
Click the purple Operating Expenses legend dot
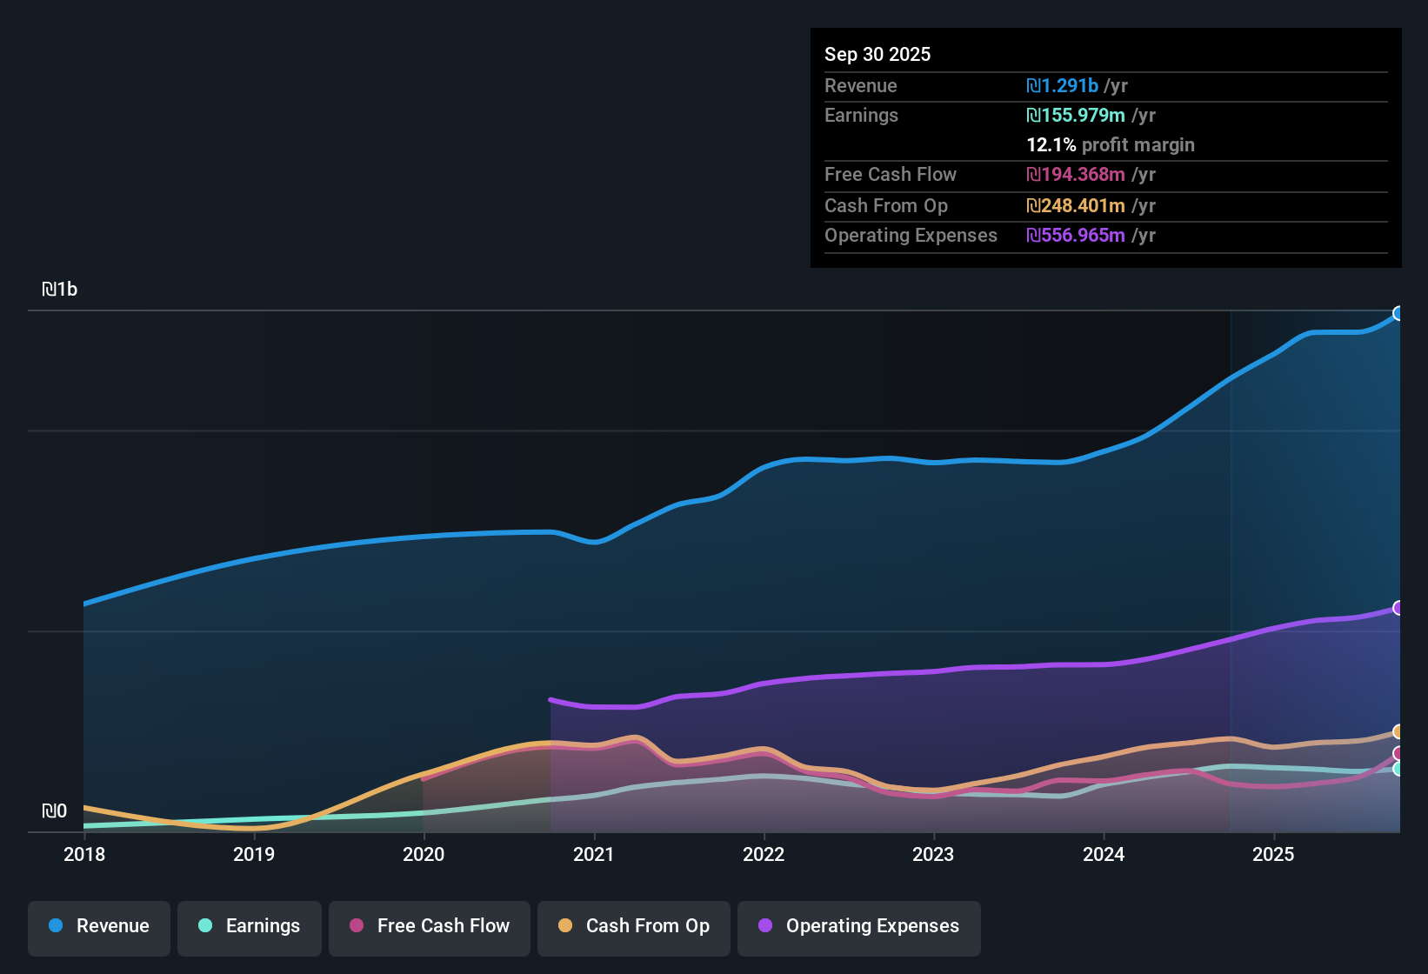pyautogui.click(x=764, y=926)
